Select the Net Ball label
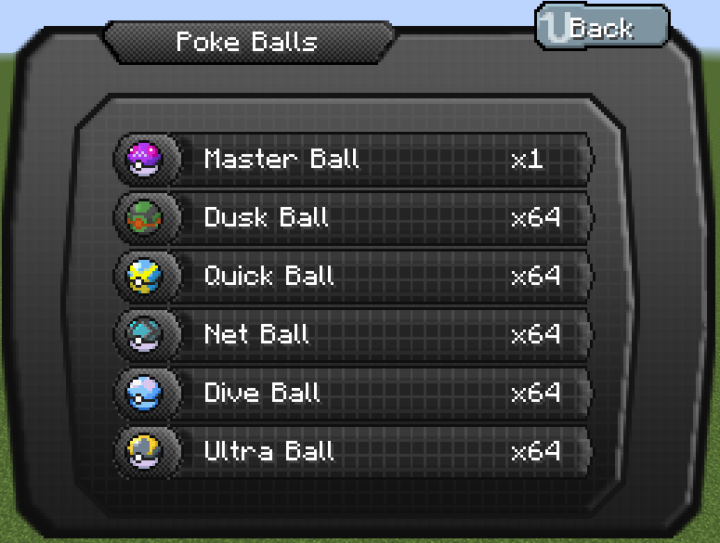This screenshot has width=720, height=543. 256,334
